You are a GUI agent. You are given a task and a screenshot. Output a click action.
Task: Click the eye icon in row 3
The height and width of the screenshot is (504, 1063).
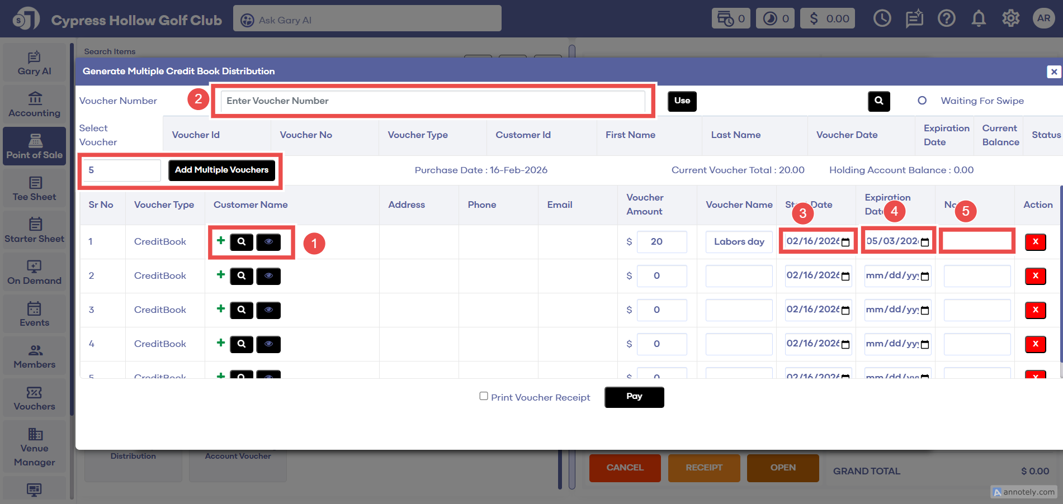[x=268, y=310]
